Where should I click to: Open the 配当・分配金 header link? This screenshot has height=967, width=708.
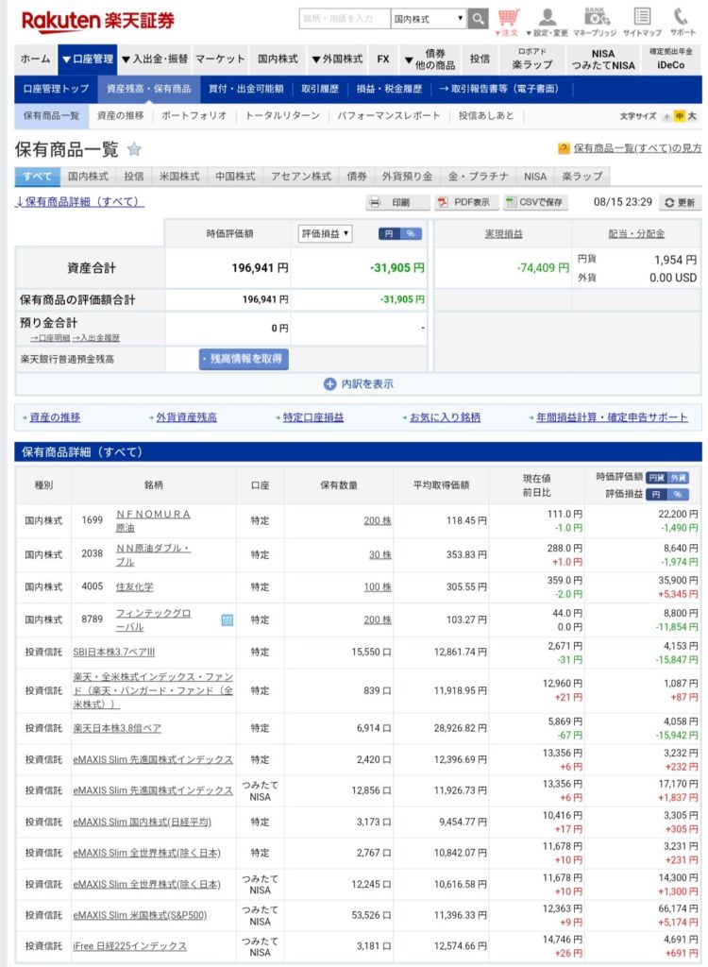(636, 234)
